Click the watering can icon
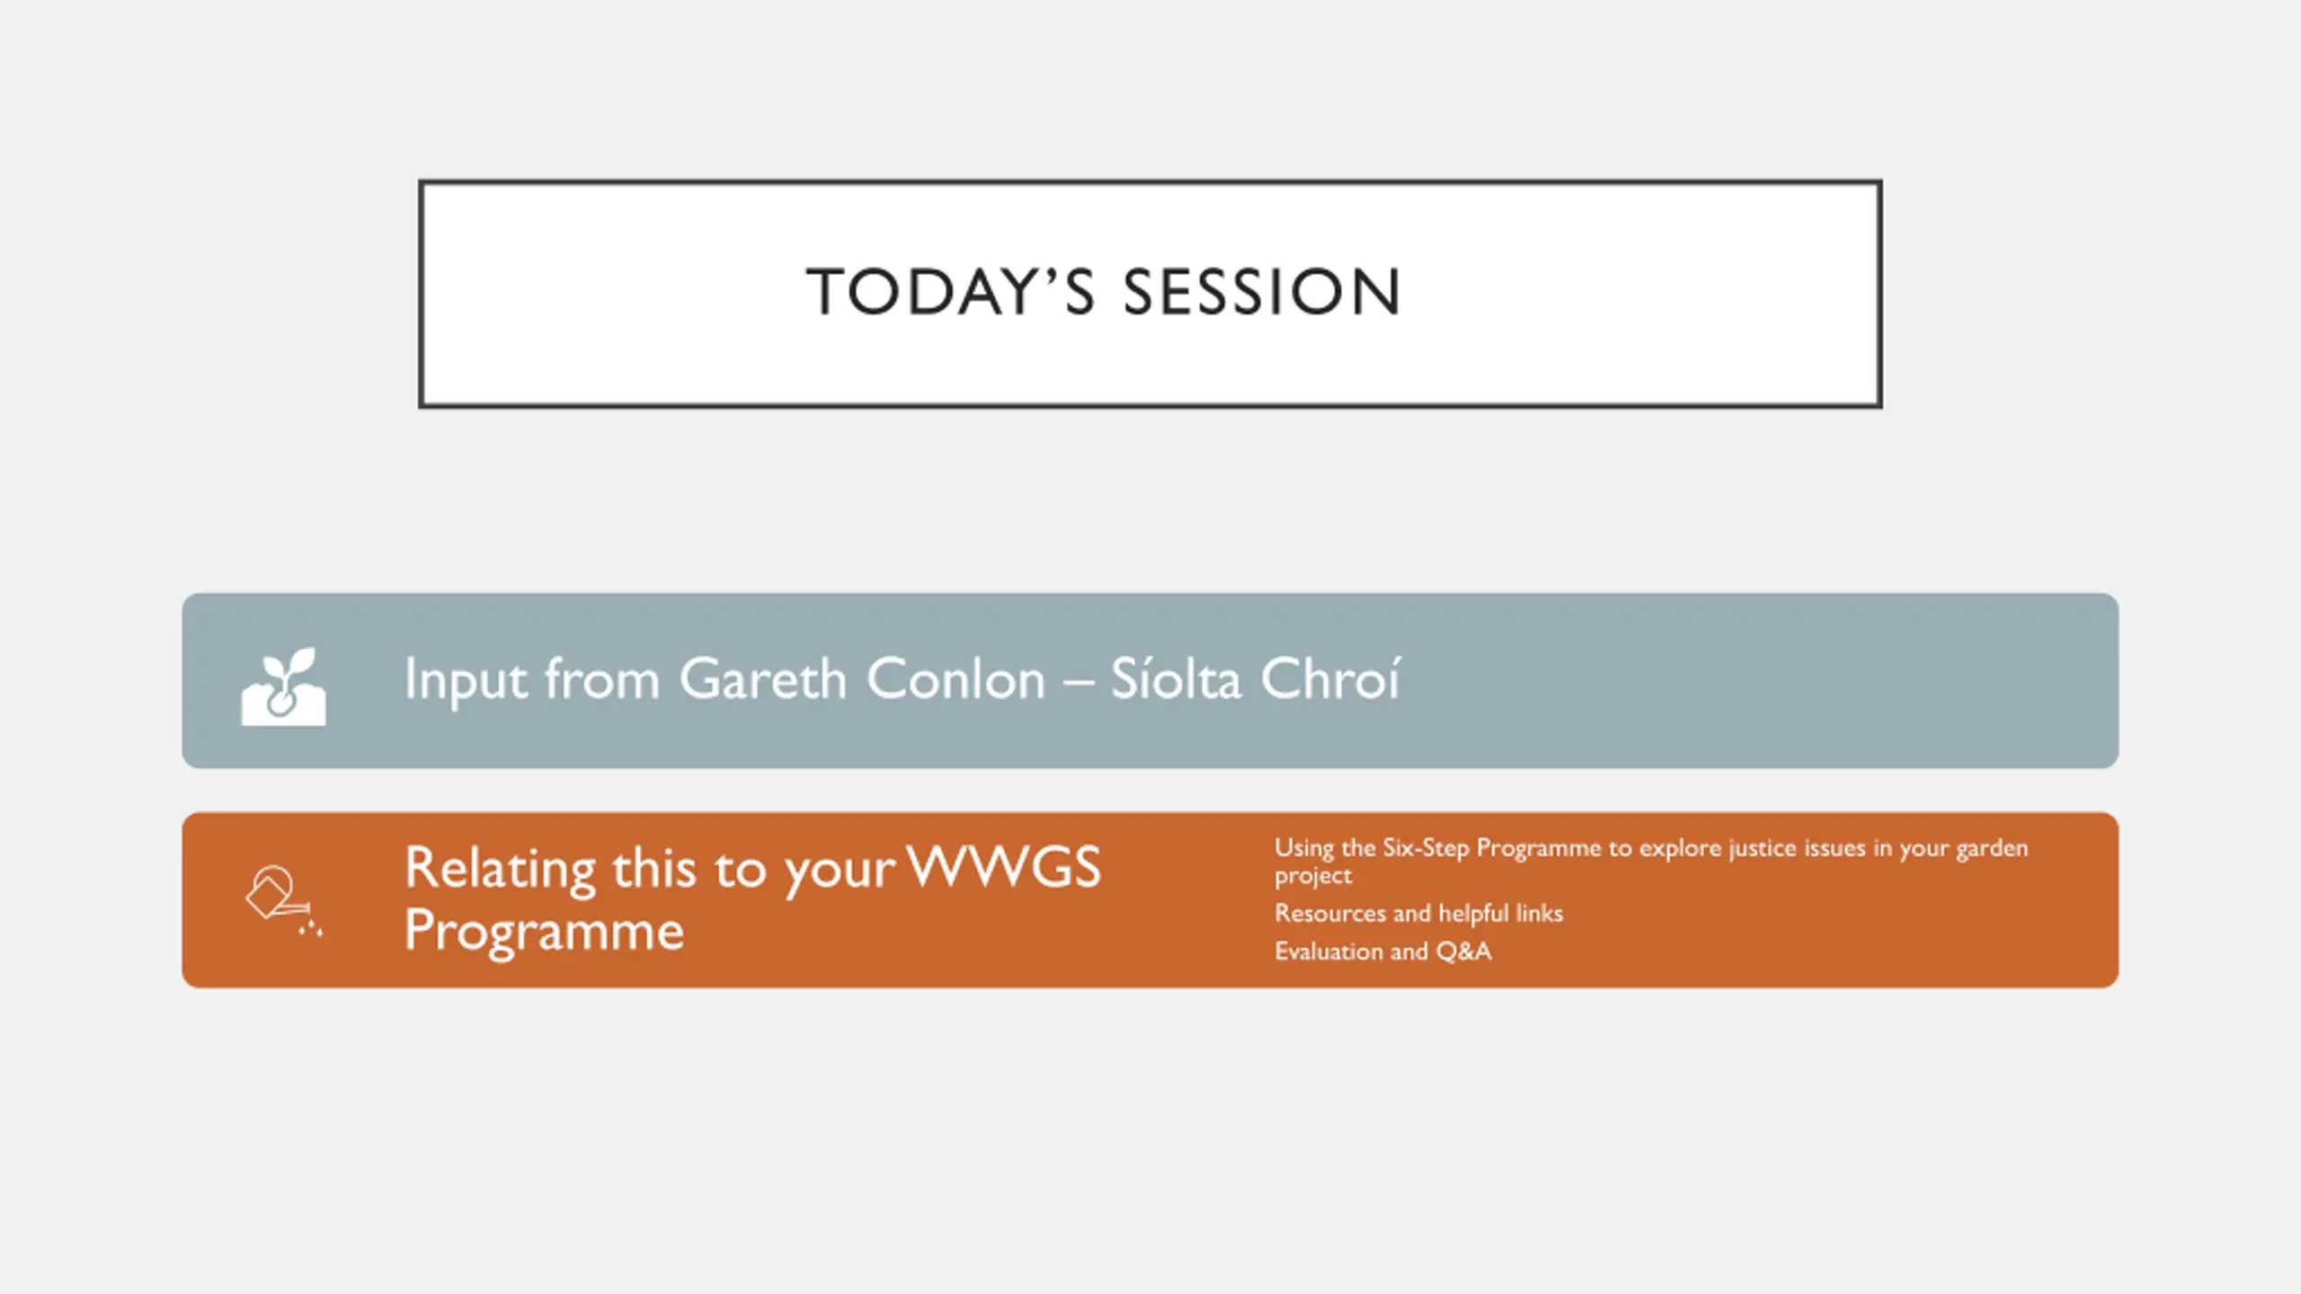 283,901
